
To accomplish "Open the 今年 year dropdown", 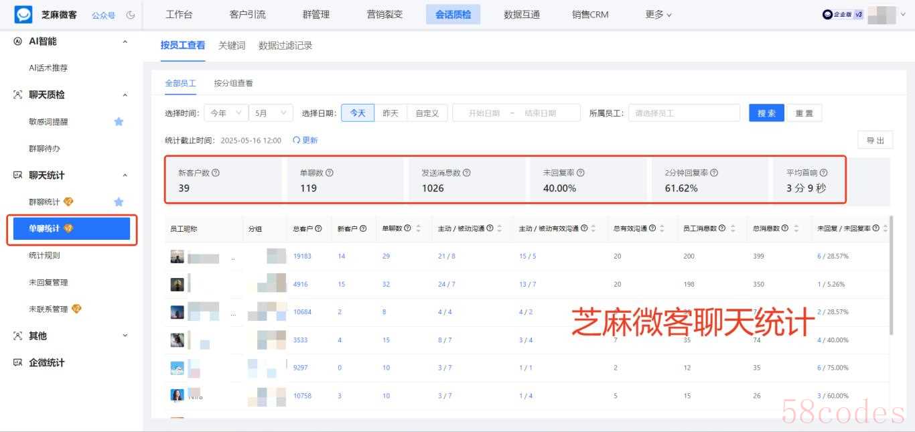I will 226,113.
